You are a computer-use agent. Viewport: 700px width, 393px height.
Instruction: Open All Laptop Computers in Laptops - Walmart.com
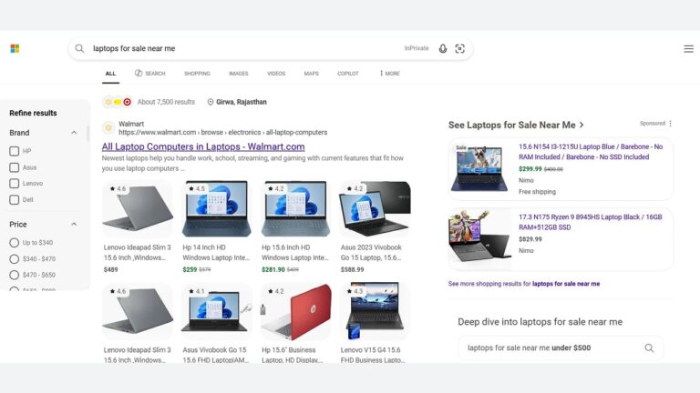tap(203, 146)
